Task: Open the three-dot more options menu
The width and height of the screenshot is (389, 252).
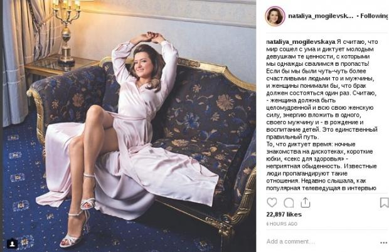Action: (x=383, y=243)
